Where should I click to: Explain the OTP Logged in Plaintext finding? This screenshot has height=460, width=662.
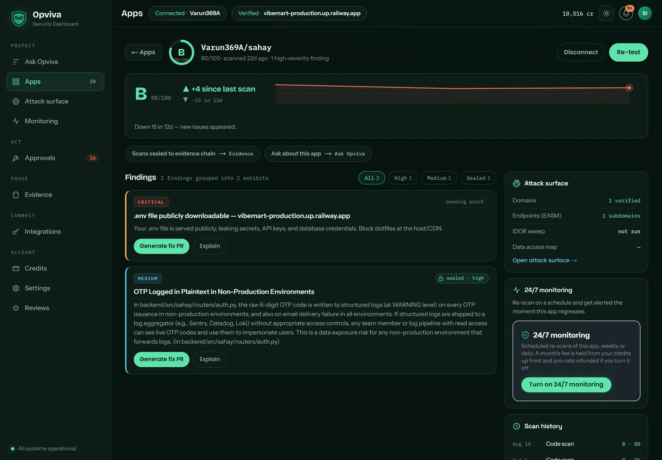(x=209, y=360)
